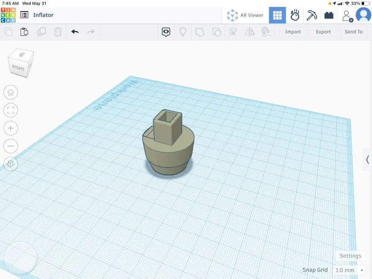Viewport: 372px width, 279px height.
Task: Open the Bricks view
Action: coord(329,15)
